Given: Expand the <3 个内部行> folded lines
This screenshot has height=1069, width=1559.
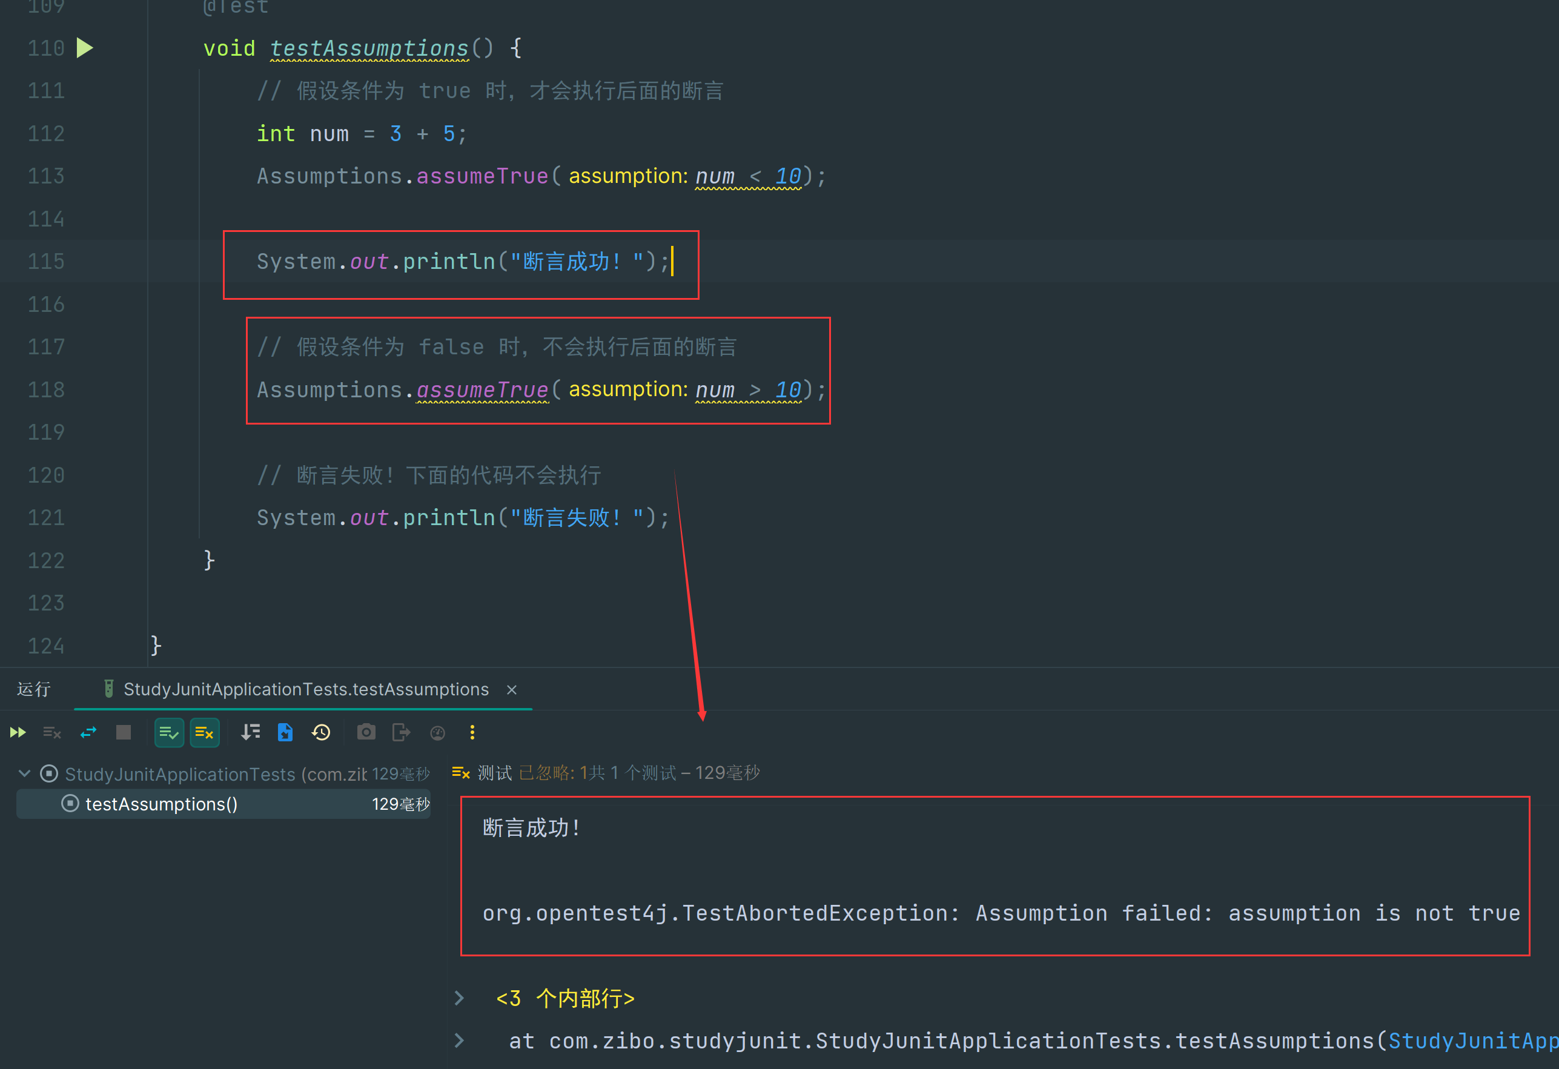Looking at the screenshot, I should 460,998.
